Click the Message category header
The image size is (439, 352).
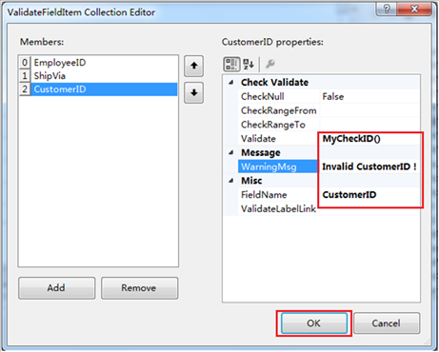click(x=261, y=153)
